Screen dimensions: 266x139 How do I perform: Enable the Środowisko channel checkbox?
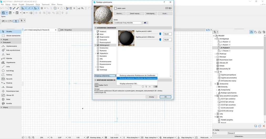pyautogui.click(x=98, y=48)
